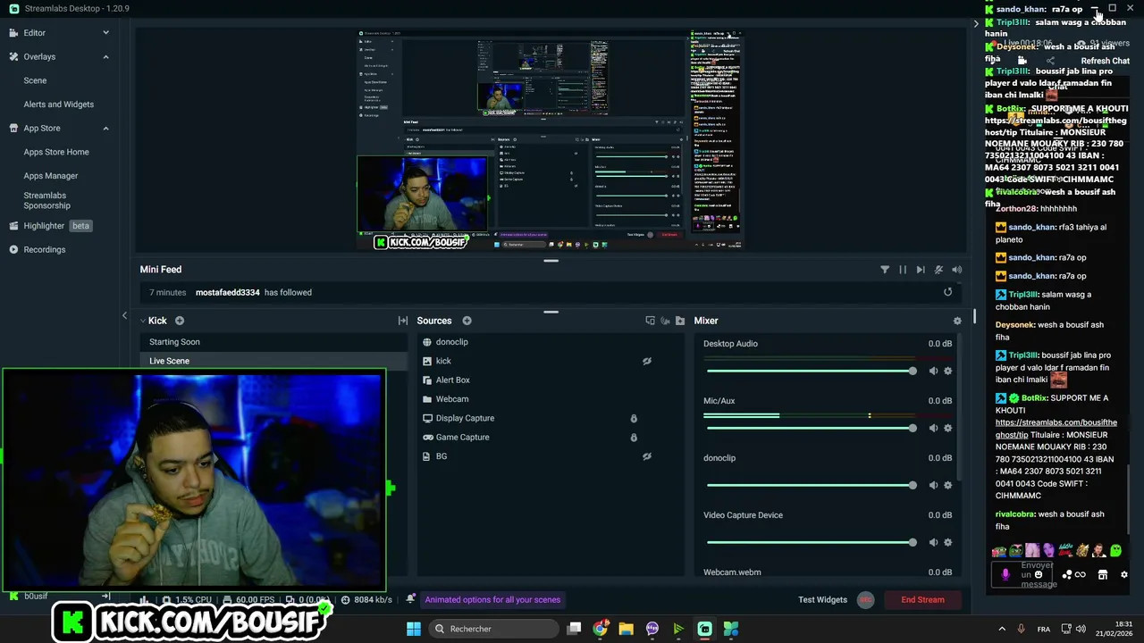Open Apps Manager
This screenshot has height=643, width=1144.
(x=51, y=176)
